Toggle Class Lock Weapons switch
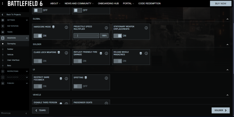The image size is (234, 117). click(x=38, y=61)
